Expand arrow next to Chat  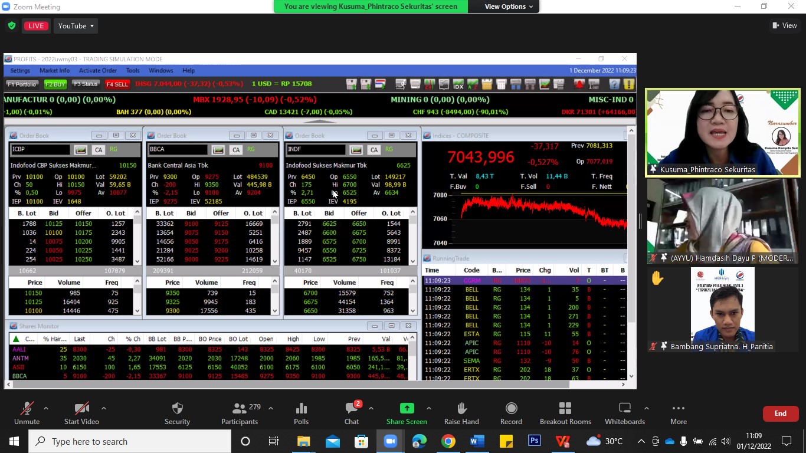click(371, 408)
